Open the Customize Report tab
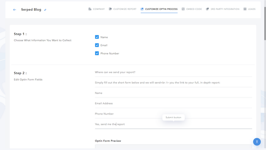 123,9
